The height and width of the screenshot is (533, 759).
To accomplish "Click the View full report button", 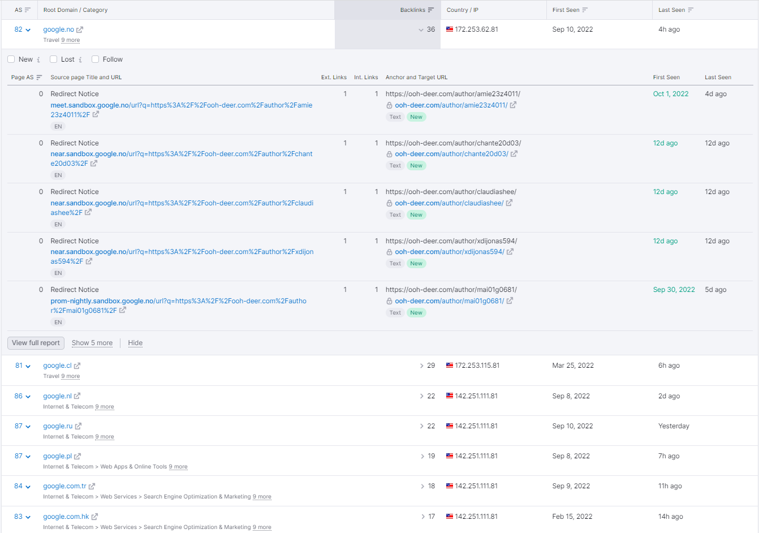I will tap(36, 343).
